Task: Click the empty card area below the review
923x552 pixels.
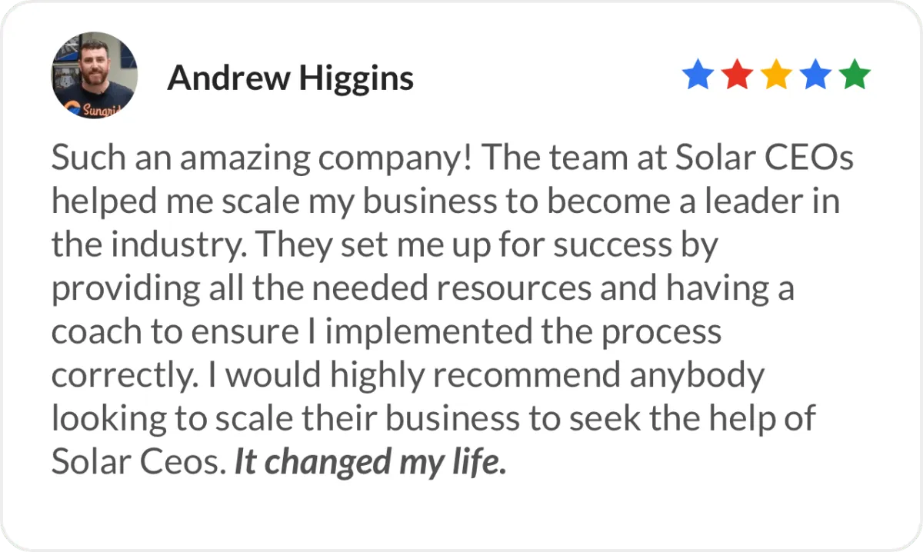Action: (461, 515)
